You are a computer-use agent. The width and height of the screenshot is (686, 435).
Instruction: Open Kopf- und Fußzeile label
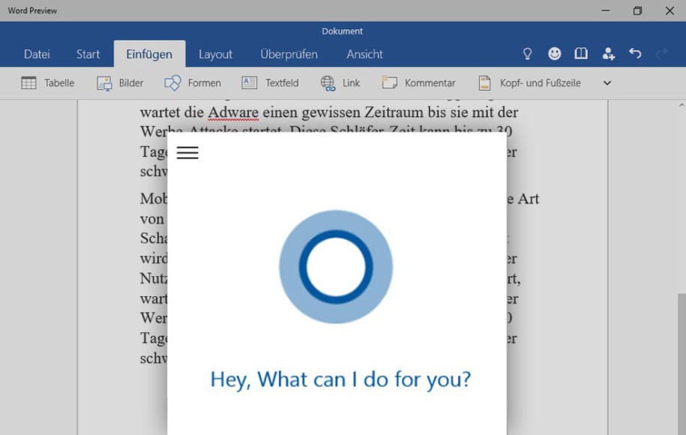coord(540,82)
